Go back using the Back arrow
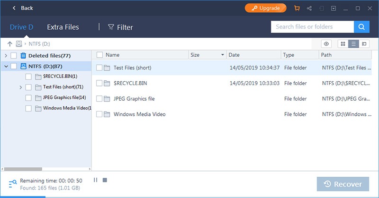The height and width of the screenshot is (198, 379). click(14, 8)
